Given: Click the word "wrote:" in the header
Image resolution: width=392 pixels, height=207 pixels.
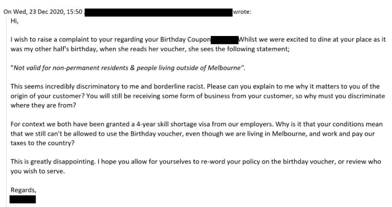Looking at the screenshot, I should 242,12.
